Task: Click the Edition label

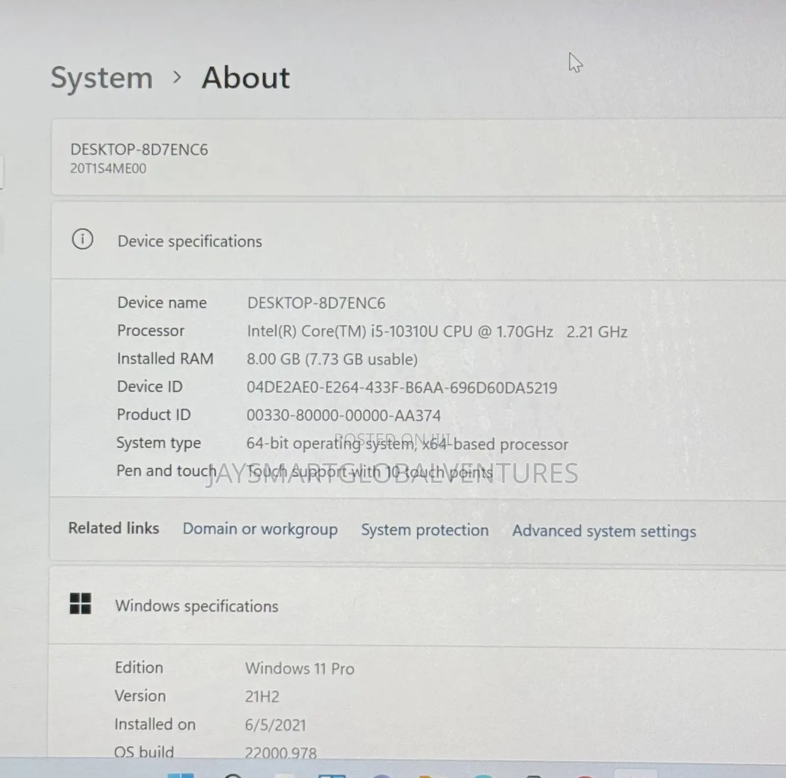Action: click(x=139, y=668)
